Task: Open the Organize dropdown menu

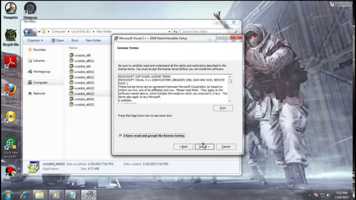Action: click(x=35, y=40)
